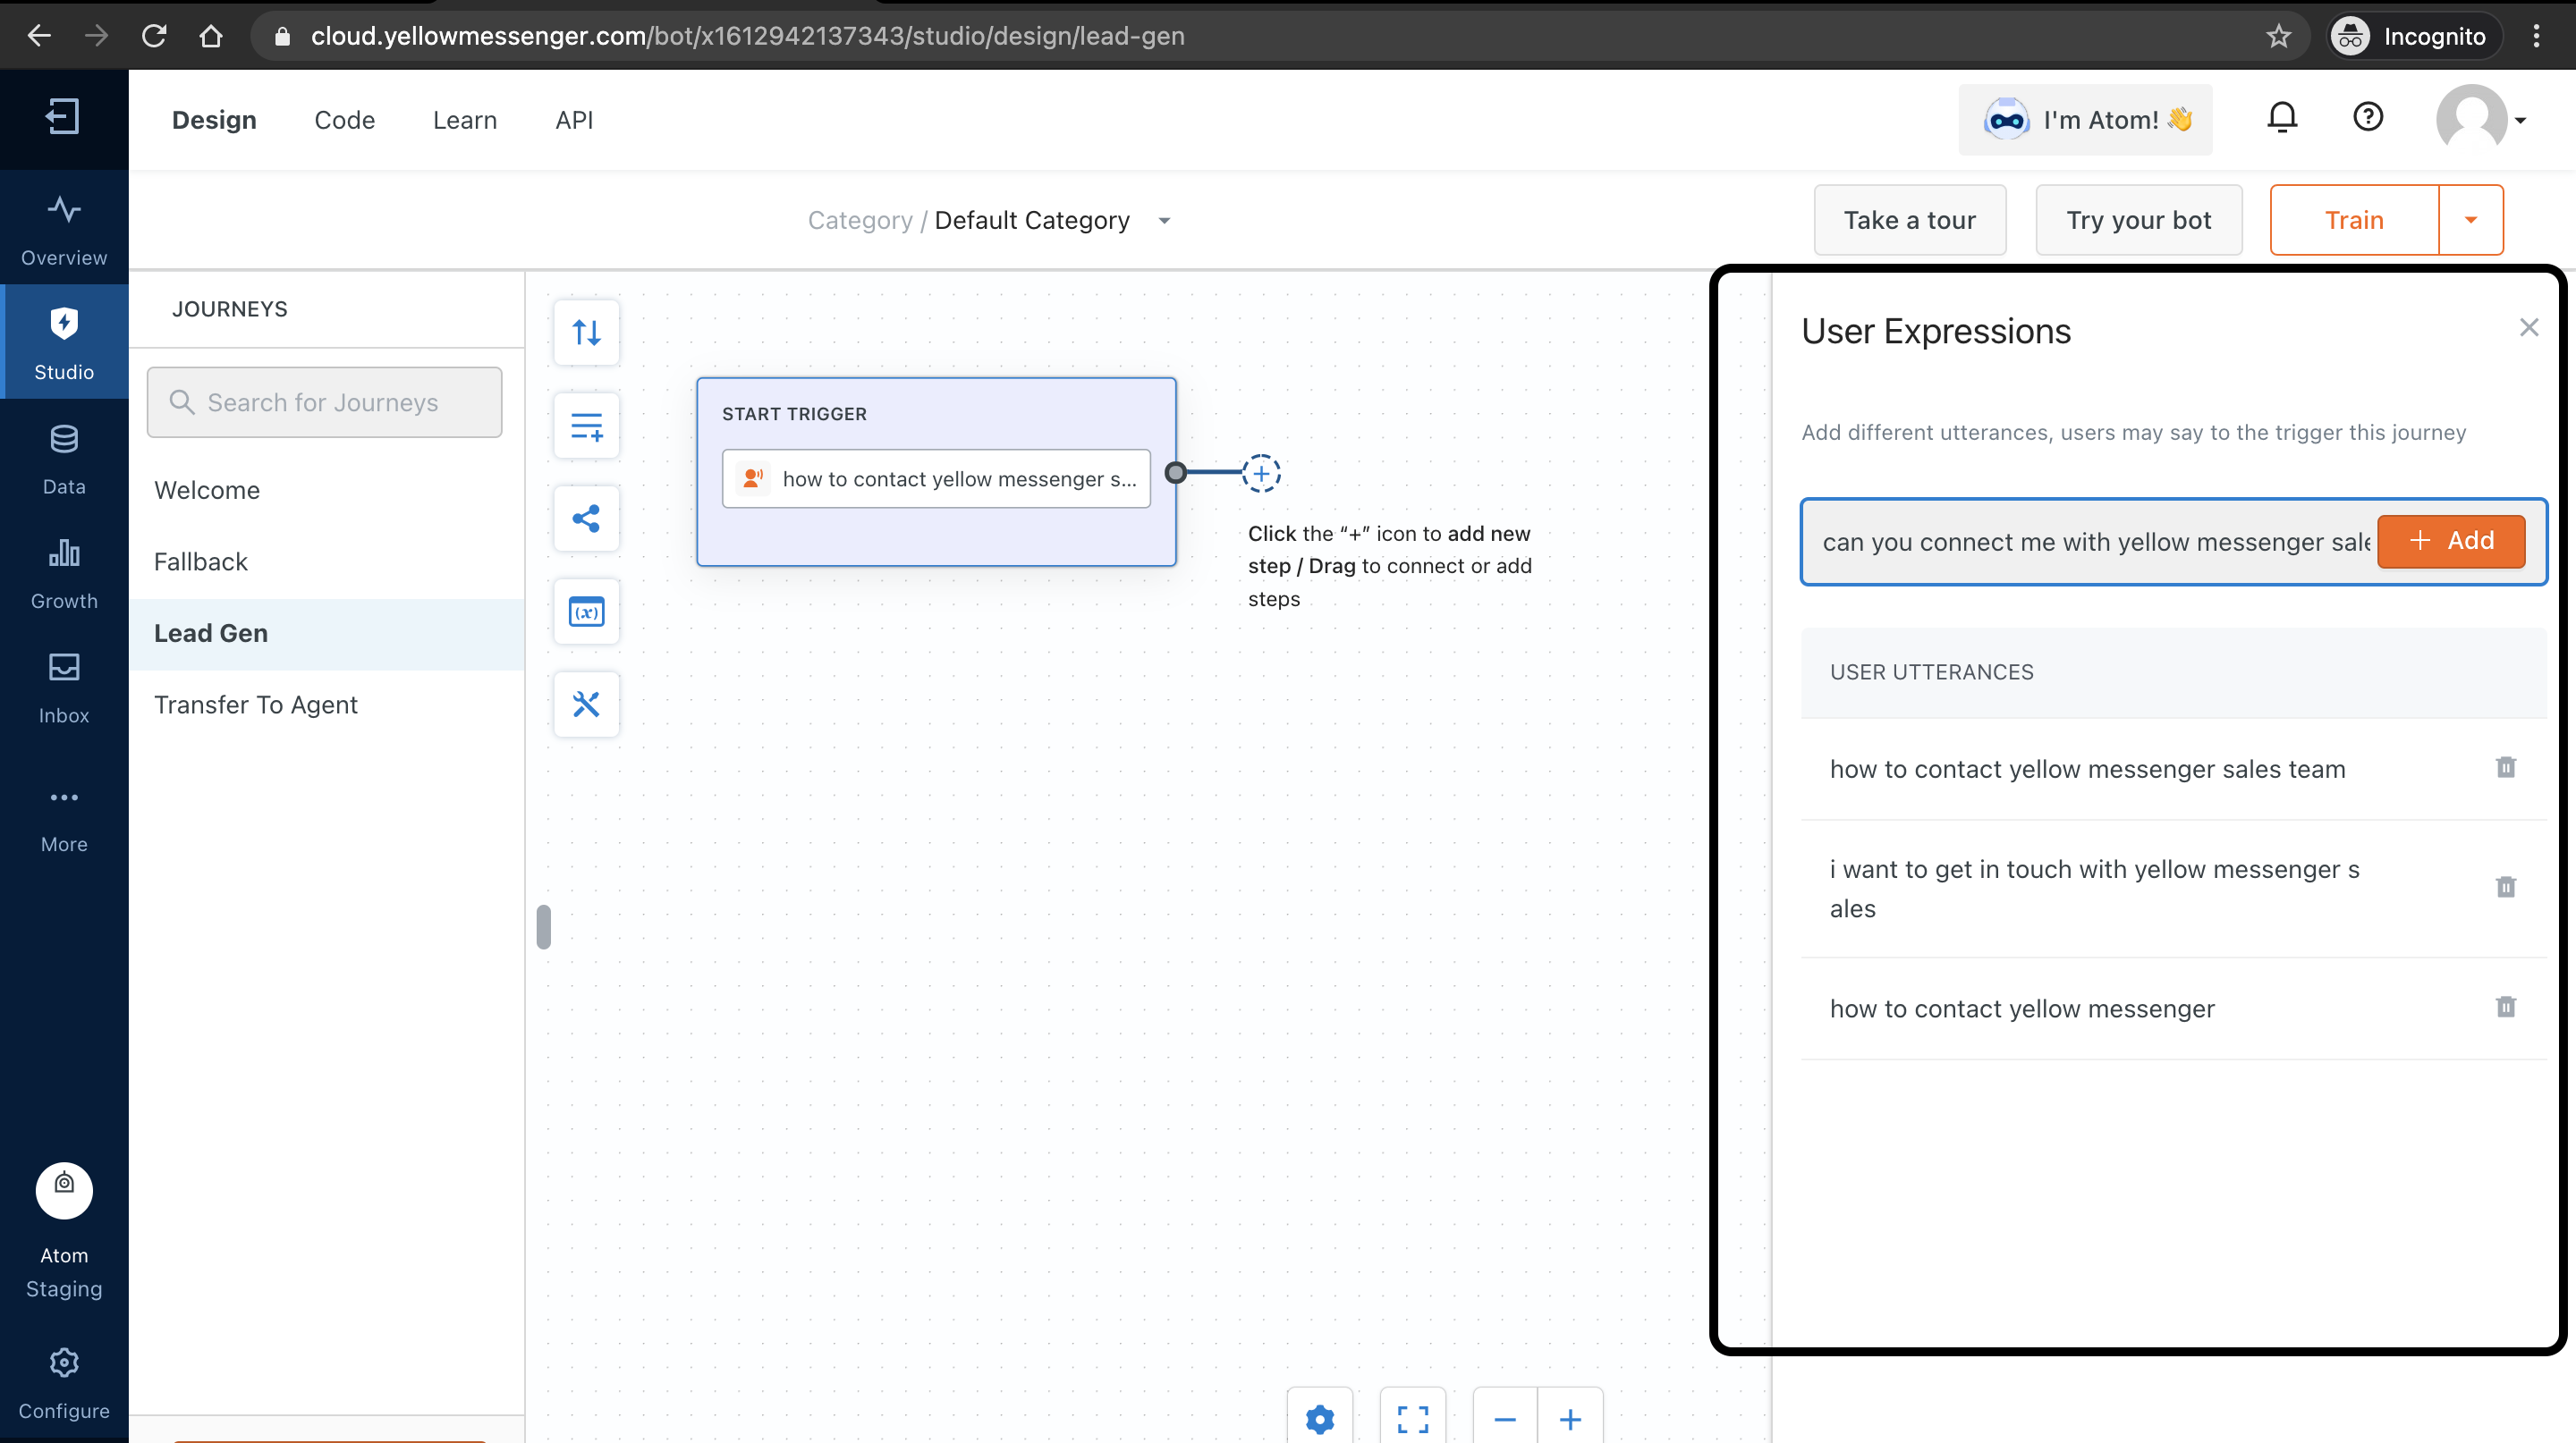Click the start trigger utterance box

(x=936, y=478)
